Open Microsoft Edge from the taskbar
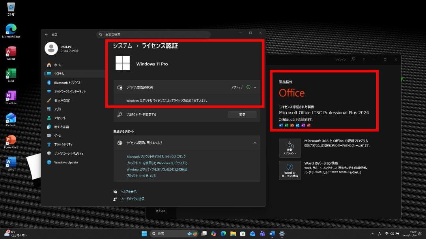The image size is (426, 239). 223,233
